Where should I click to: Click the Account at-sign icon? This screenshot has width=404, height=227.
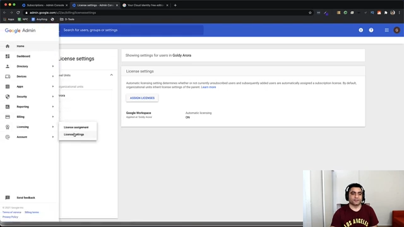tap(8, 137)
